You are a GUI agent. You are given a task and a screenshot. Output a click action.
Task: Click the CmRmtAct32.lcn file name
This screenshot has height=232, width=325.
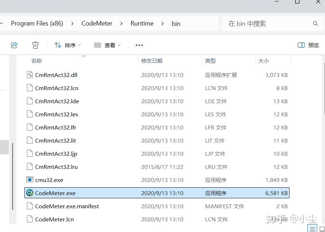(57, 88)
